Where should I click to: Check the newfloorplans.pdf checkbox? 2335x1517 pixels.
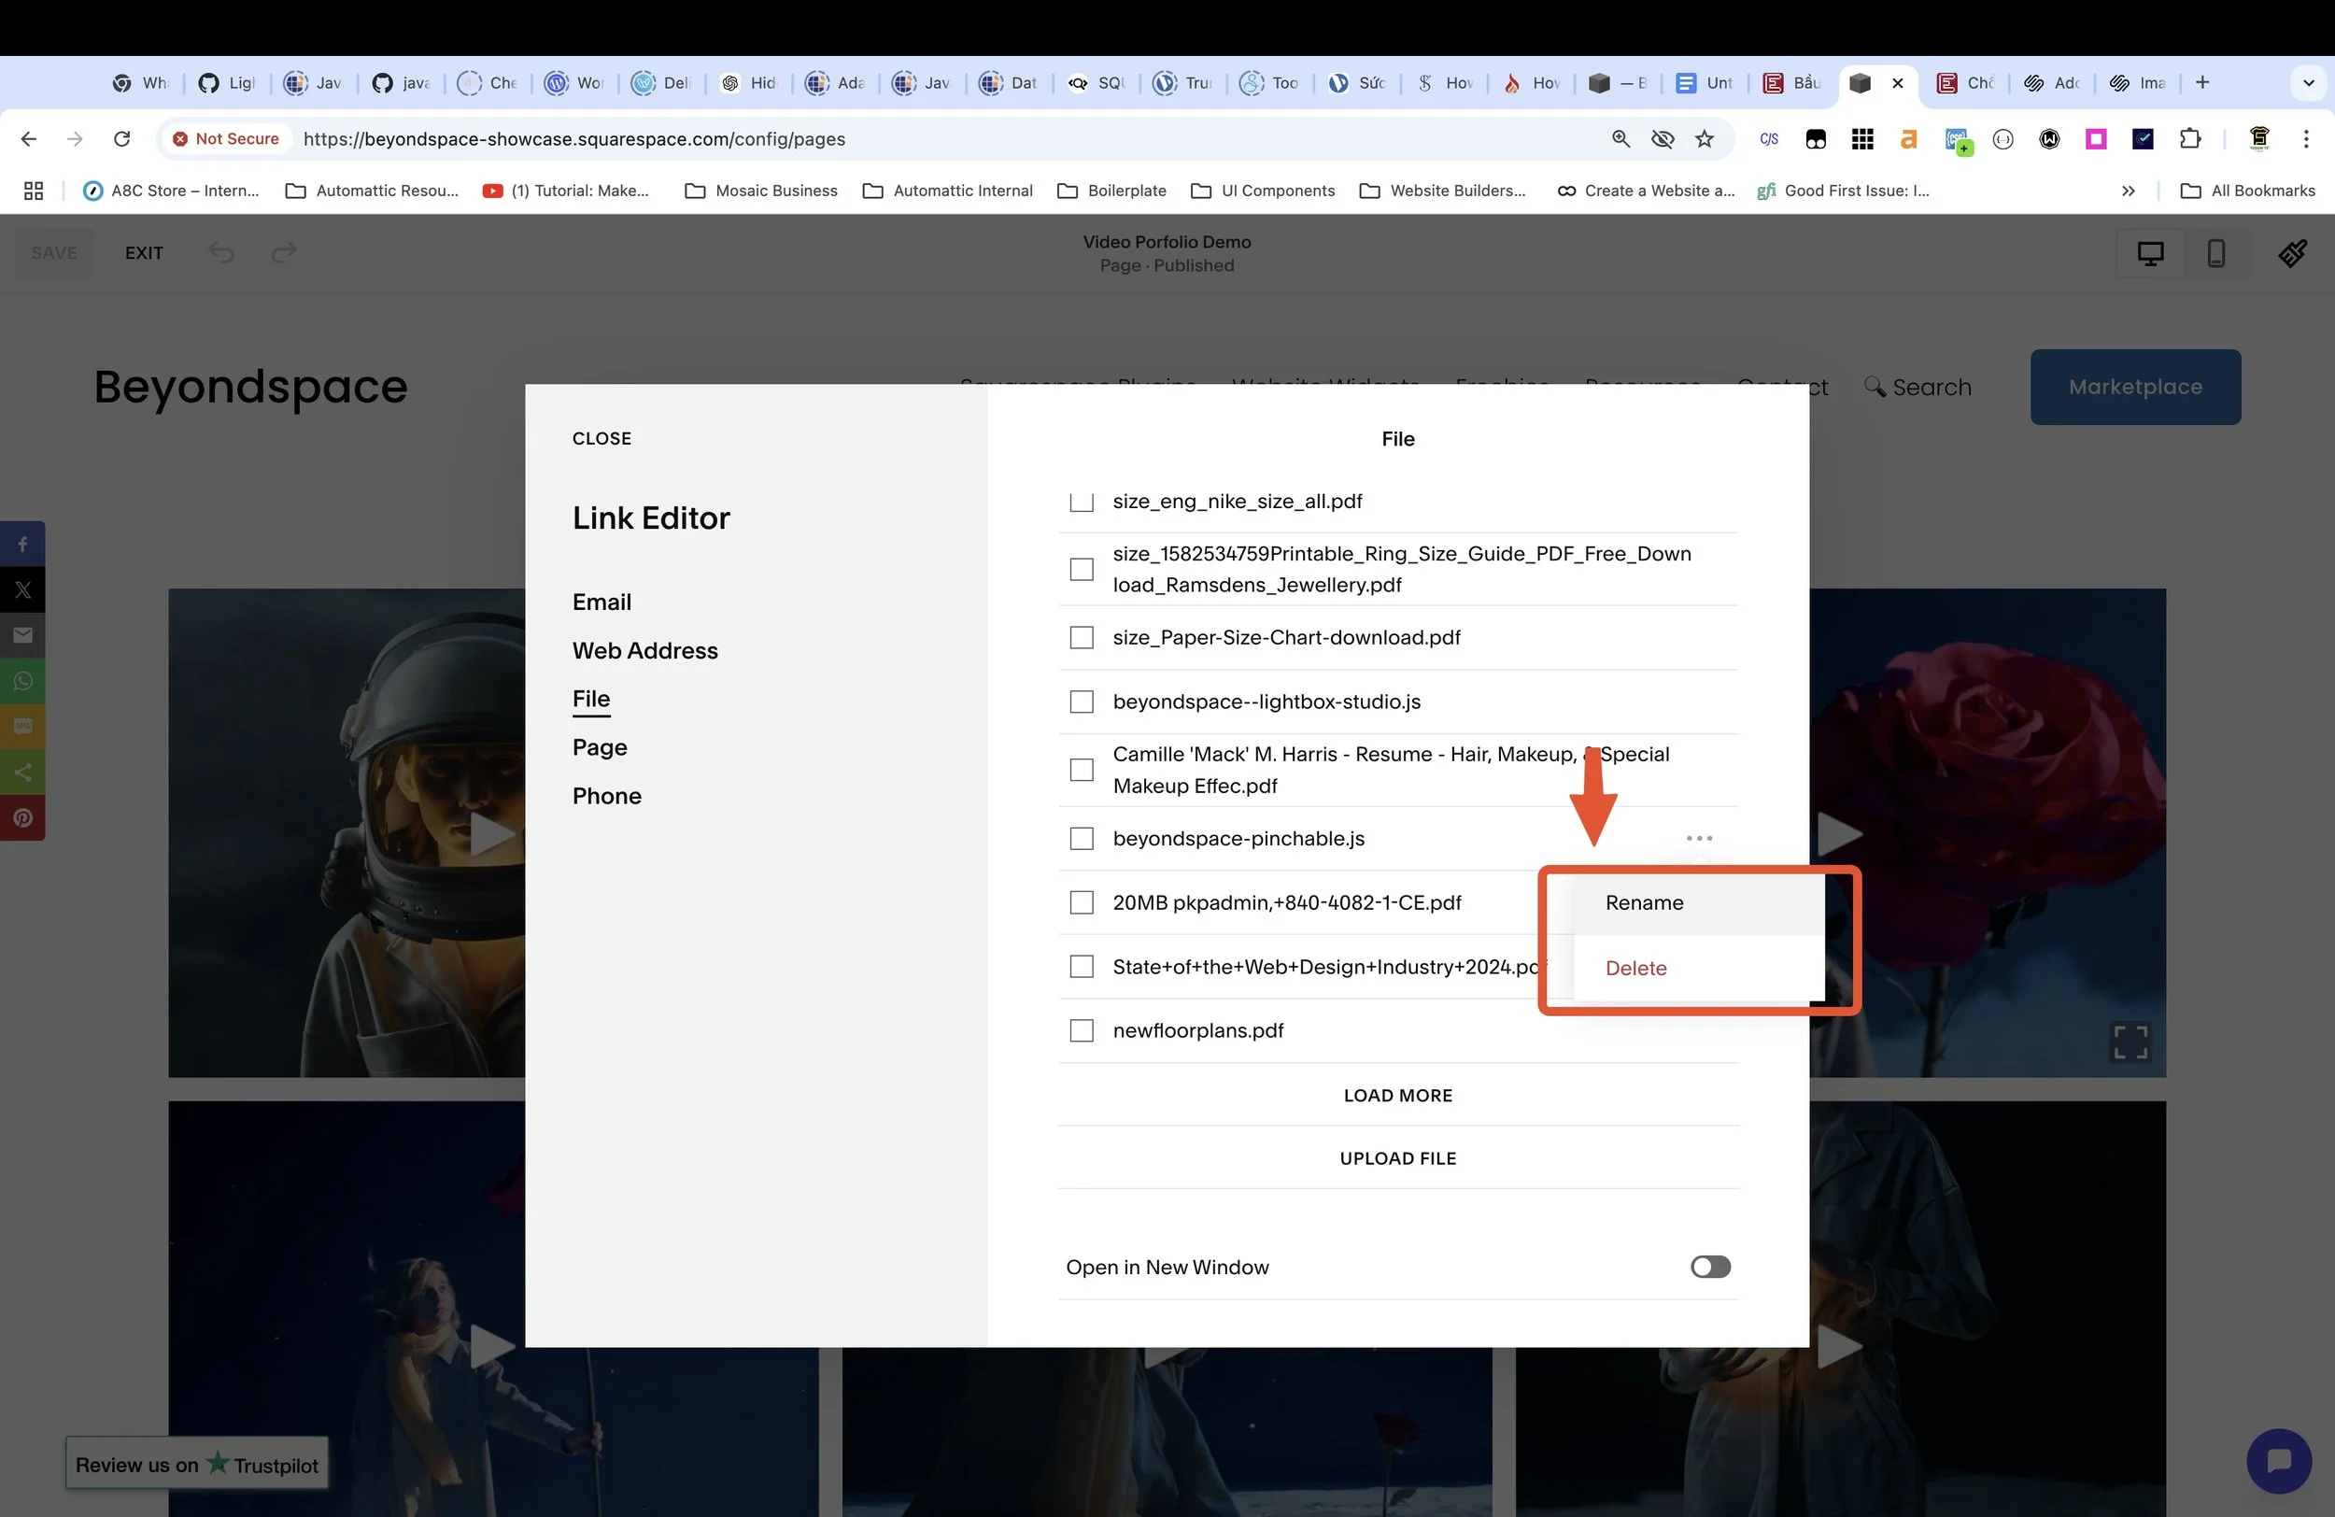coord(1081,1030)
